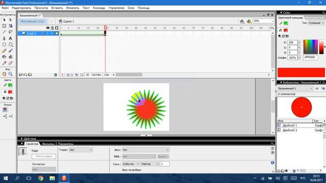Select the Selection arrow tool
Screen dimensions: 326x183
(x=4, y=20)
